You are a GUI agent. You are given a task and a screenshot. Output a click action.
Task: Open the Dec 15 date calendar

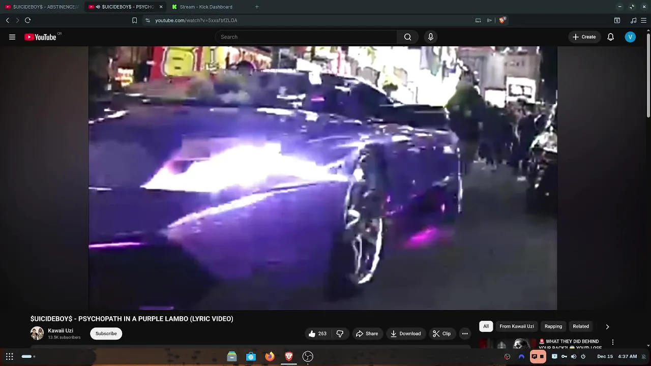(605, 356)
